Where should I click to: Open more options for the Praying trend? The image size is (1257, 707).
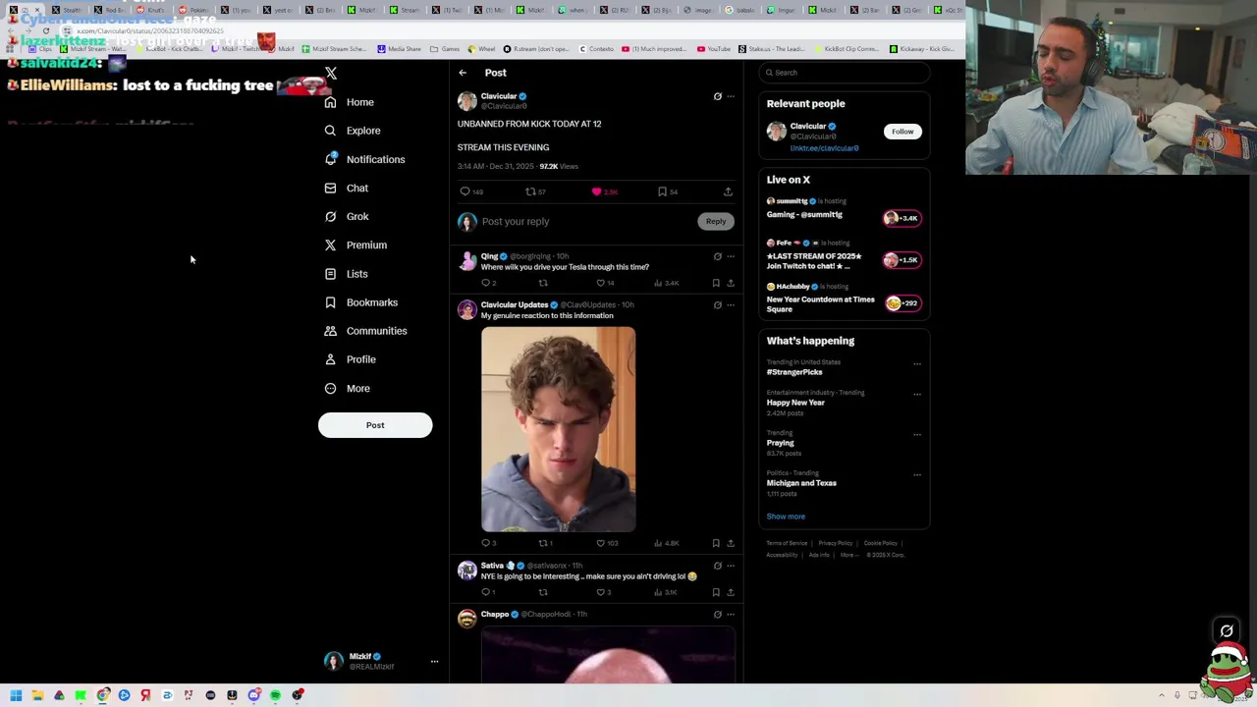click(x=917, y=434)
